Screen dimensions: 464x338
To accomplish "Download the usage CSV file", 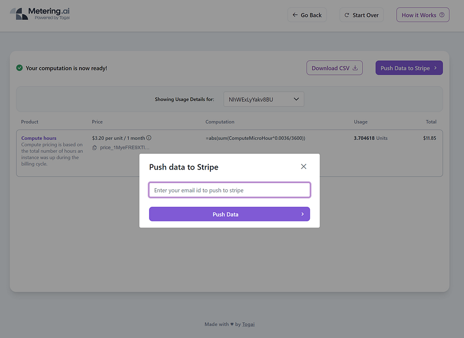I will pyautogui.click(x=335, y=68).
